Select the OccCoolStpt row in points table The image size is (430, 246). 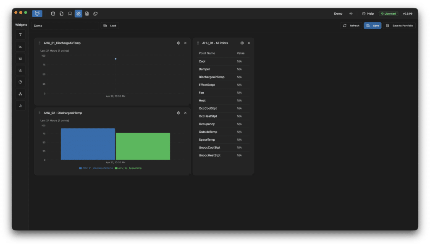click(223, 108)
